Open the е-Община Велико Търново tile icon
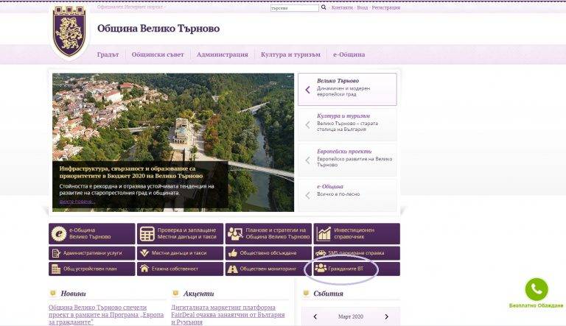566x326 pixels. pyautogui.click(x=59, y=234)
